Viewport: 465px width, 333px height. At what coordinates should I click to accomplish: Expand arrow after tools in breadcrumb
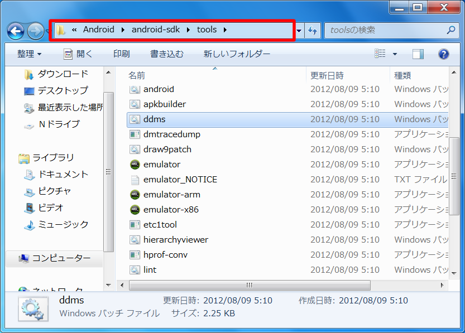[225, 30]
